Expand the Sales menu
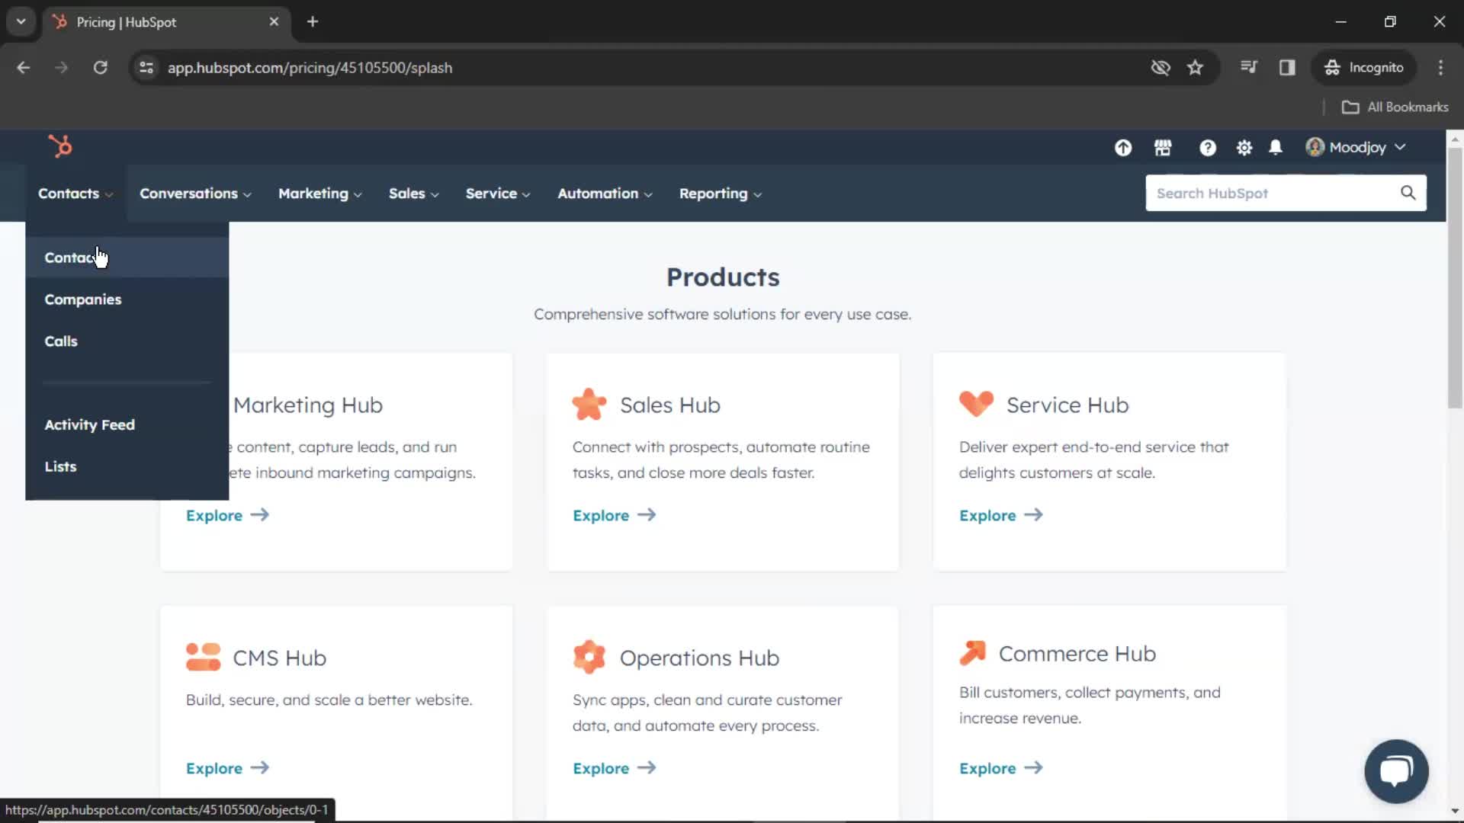Viewport: 1464px width, 823px height. [413, 194]
